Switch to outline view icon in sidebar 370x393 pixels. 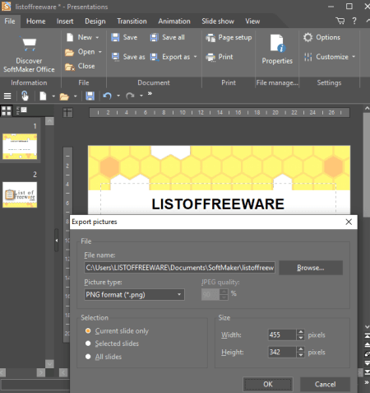coord(21,110)
